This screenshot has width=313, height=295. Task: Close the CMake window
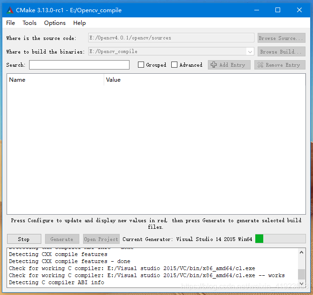[x=299, y=10]
